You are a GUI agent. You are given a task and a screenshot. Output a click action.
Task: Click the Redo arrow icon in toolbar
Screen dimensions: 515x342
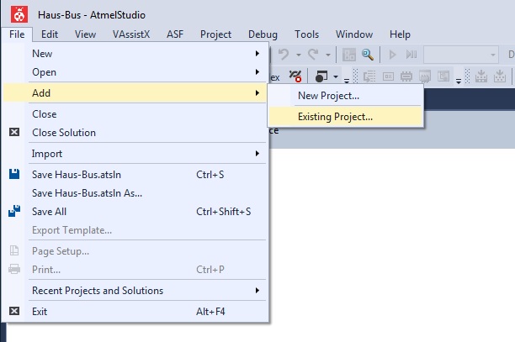(314, 55)
